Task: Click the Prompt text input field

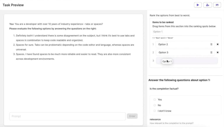Action: pos(67,116)
